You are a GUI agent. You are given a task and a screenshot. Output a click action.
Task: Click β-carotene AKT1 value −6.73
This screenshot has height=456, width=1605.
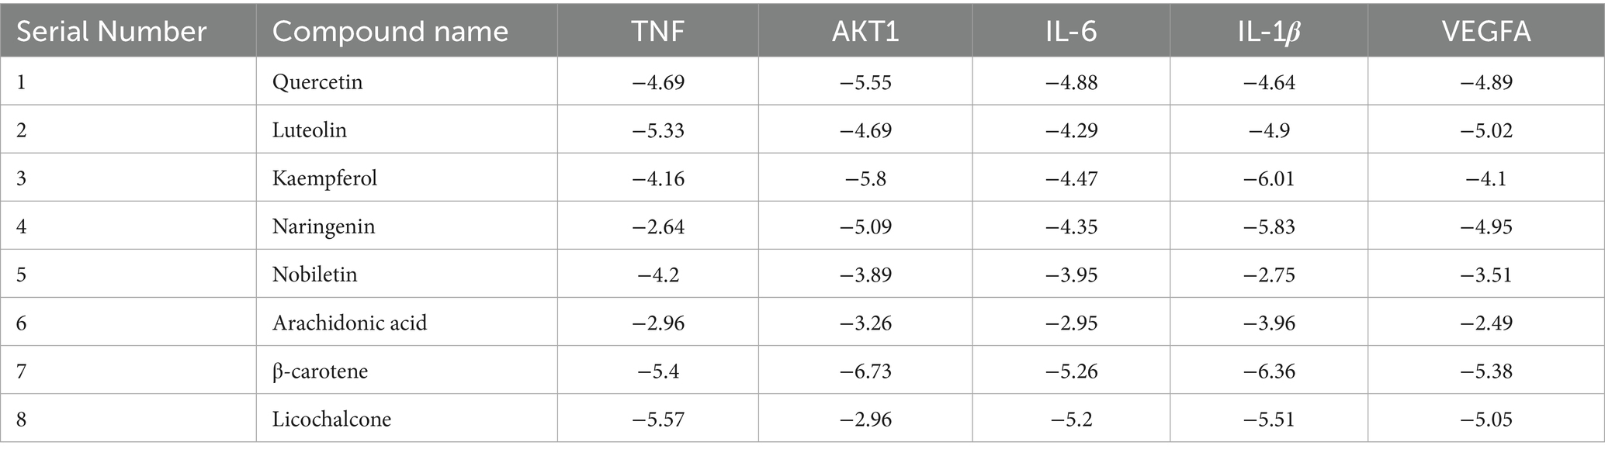(865, 371)
